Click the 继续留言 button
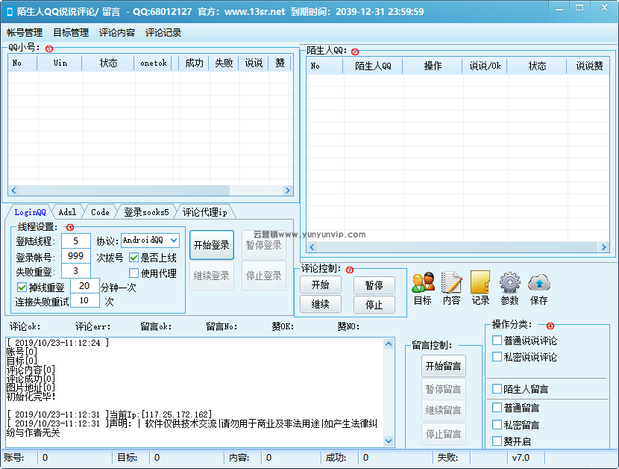 [x=443, y=411]
